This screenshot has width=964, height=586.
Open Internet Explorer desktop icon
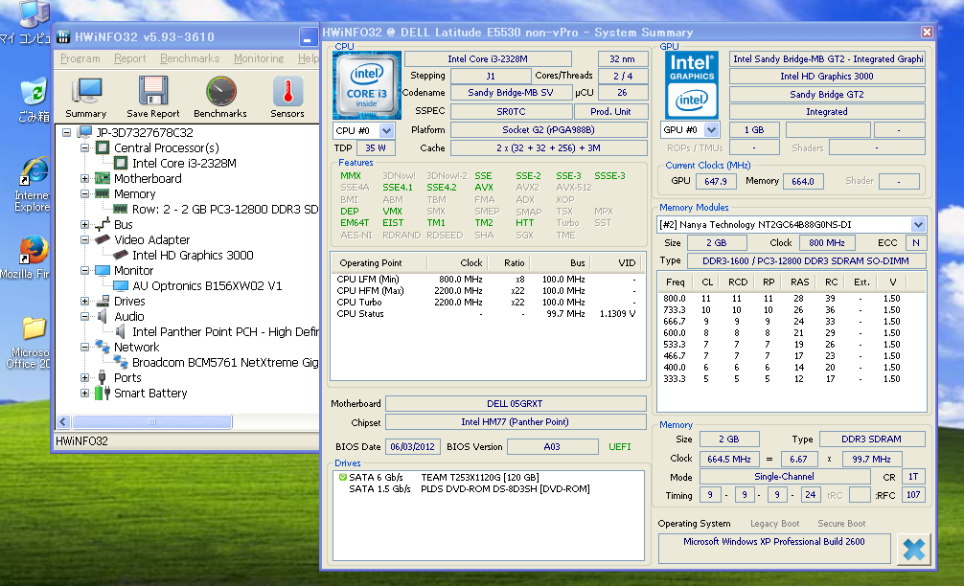[x=34, y=184]
